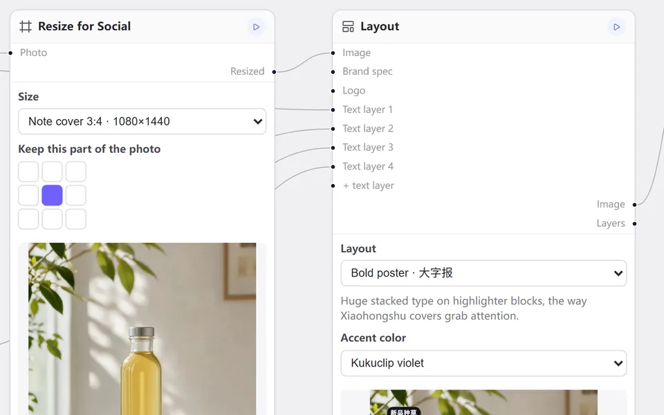Open the Size dropdown showing Note cover 3:4
Image resolution: width=664 pixels, height=415 pixels.
[x=142, y=122]
